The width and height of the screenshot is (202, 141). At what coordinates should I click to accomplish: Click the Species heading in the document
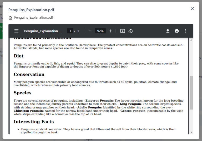pos(23,93)
